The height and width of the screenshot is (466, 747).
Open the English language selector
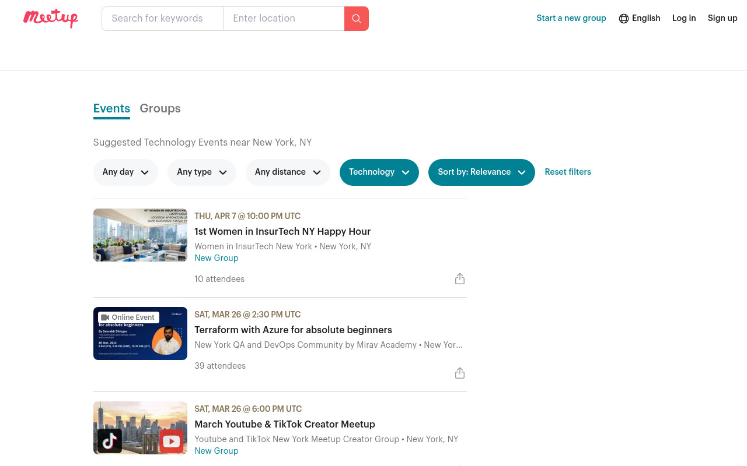point(640,18)
